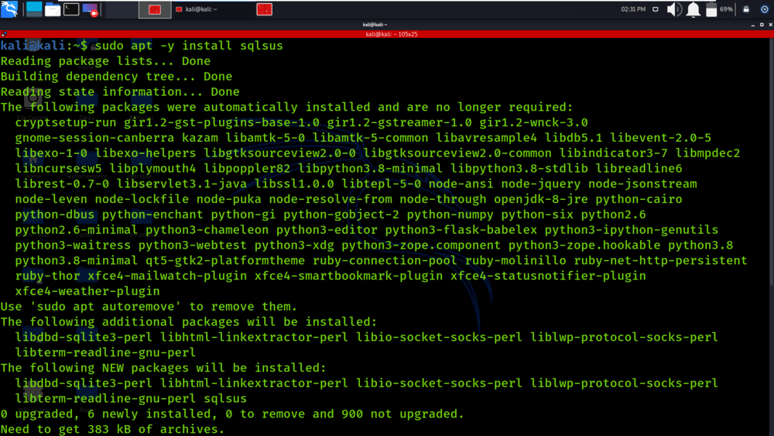
Task: Open the battery power indicator
Action: pos(711,9)
